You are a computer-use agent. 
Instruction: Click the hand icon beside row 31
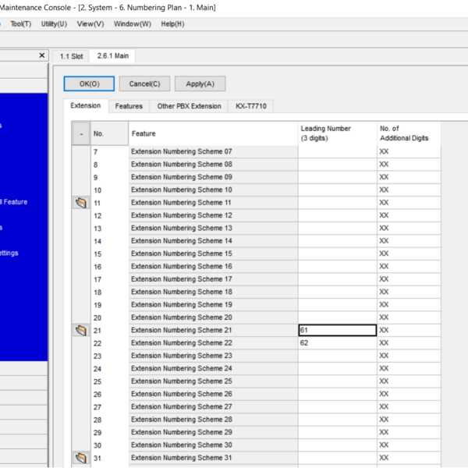(80, 458)
